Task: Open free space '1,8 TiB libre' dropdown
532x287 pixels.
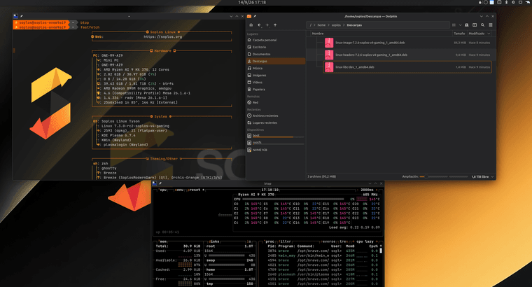Action: tap(482, 176)
